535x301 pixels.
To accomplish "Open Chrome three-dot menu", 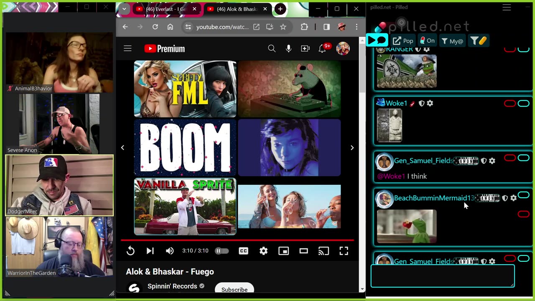I will click(x=357, y=27).
